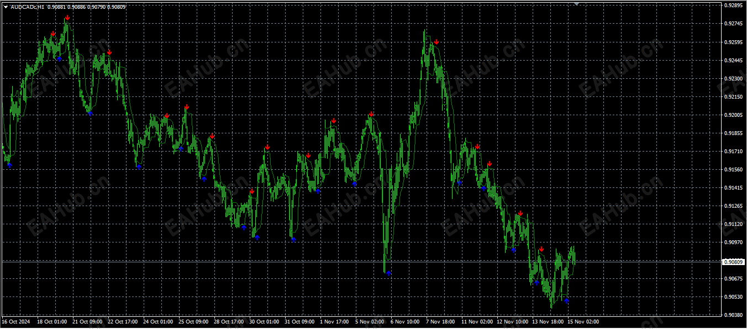Click the 0.91710 price scale label
Viewport: 747px width, 329px height.
733,151
